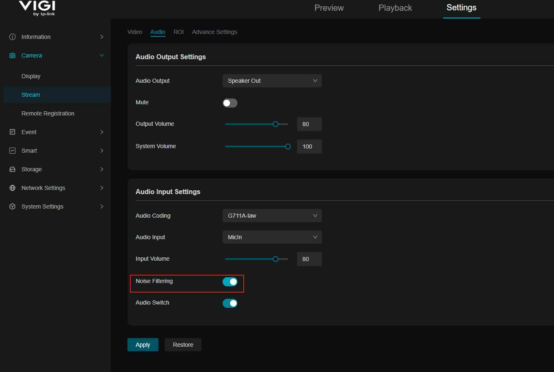Screen dimensions: 554x372
Task: Open the Audio Coding G711A-law dropdown
Action: tap(272, 216)
